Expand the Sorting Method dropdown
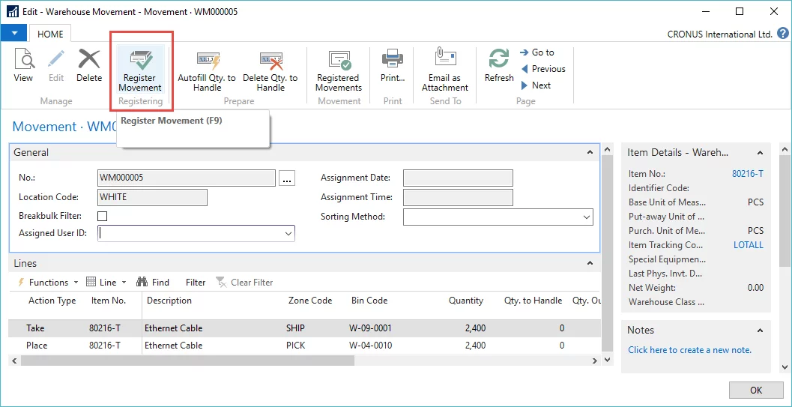This screenshot has height=407, width=792. point(586,217)
